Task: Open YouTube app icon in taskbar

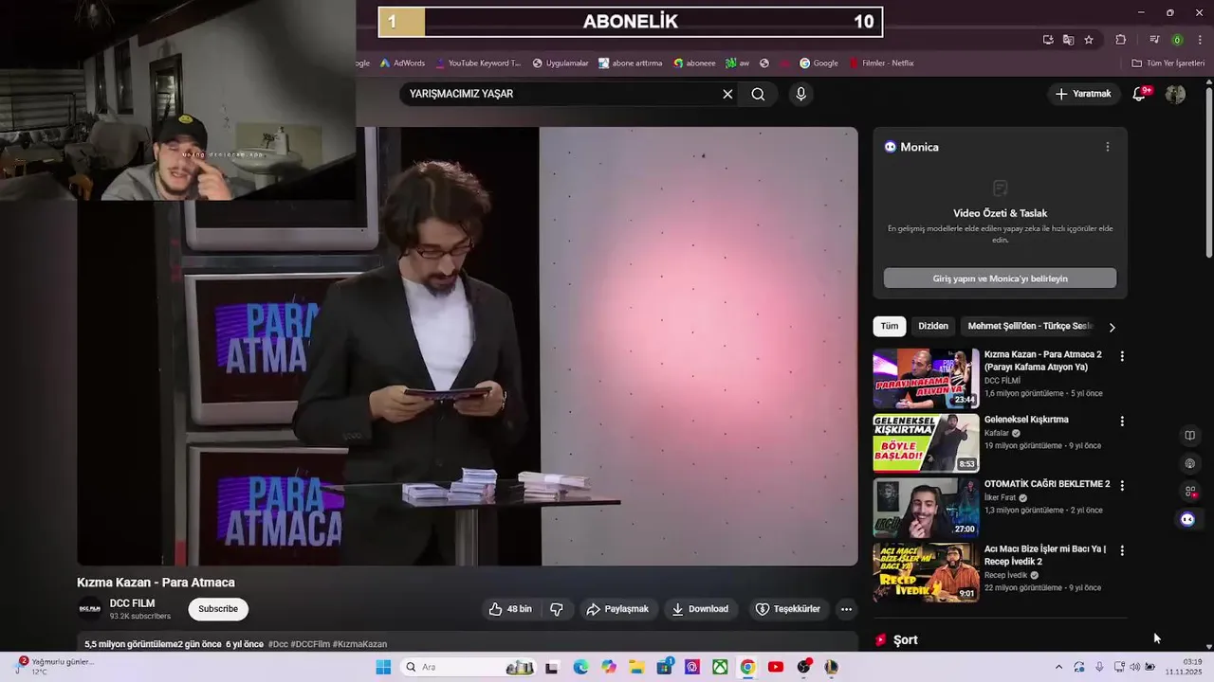Action: (776, 667)
